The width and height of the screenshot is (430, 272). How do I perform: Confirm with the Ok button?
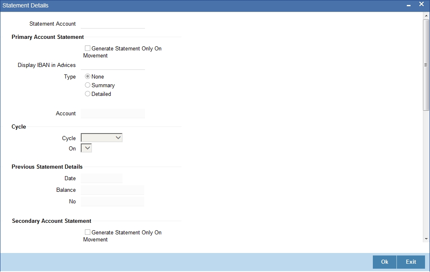[384, 262]
